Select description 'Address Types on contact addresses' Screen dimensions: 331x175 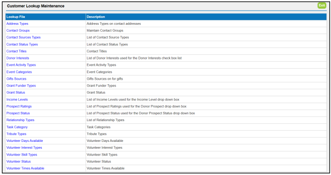[114, 23]
